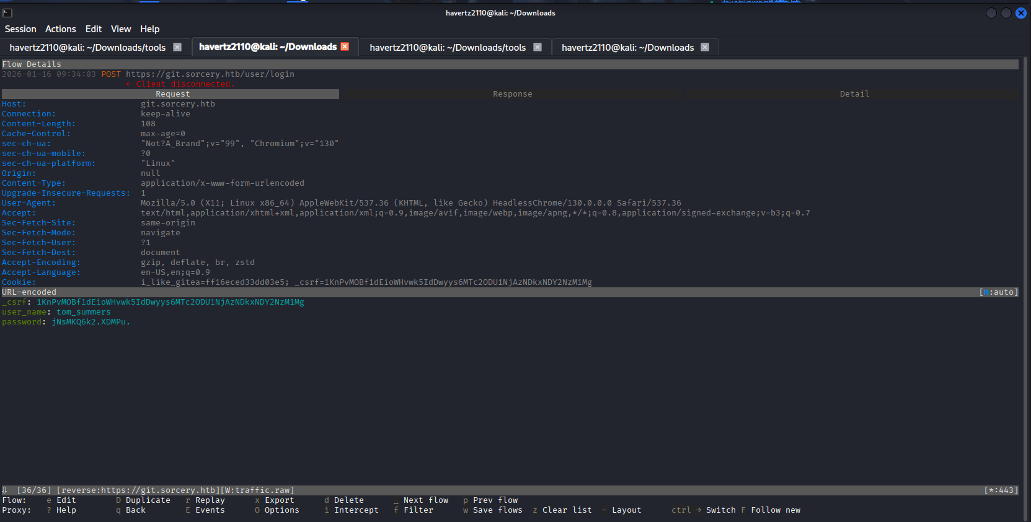Select the Request pane header
This screenshot has width=1031, height=522.
[x=172, y=94]
